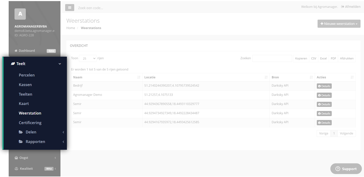This screenshot has width=364, height=177.
Task: Click the ID: AGRO-228 text
Action: (24, 35)
